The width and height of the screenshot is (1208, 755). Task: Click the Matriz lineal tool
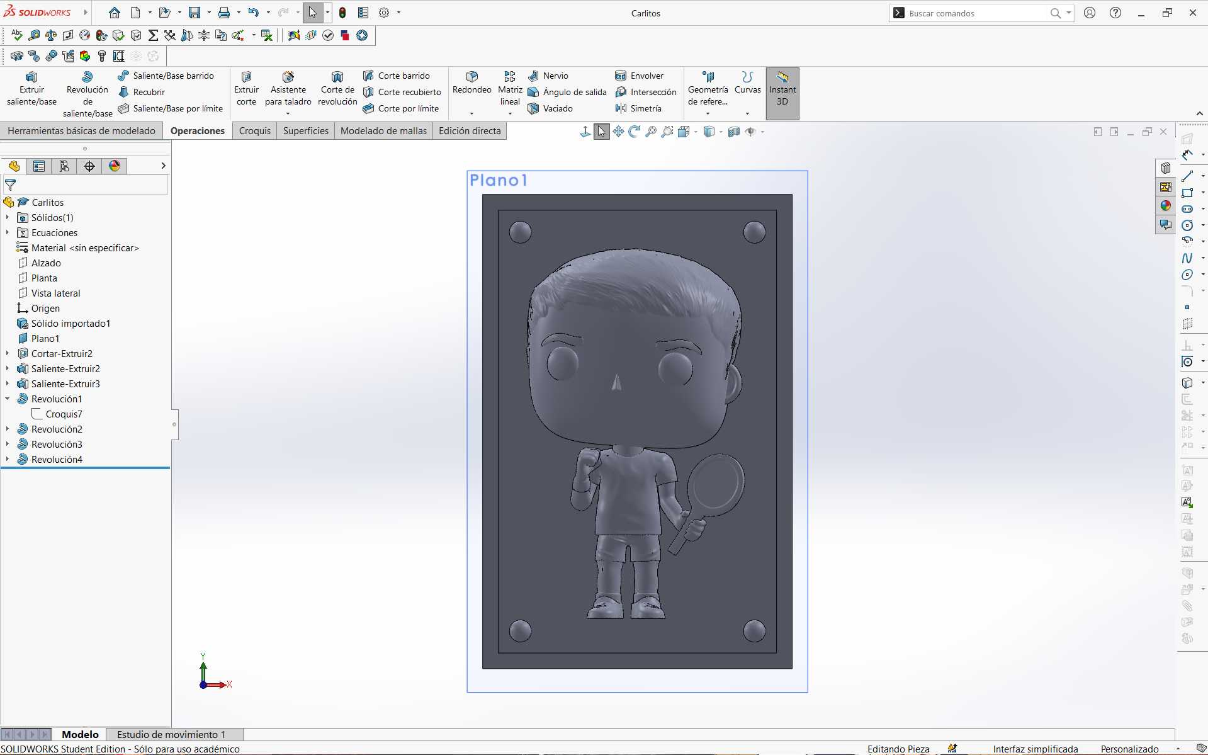[510, 88]
